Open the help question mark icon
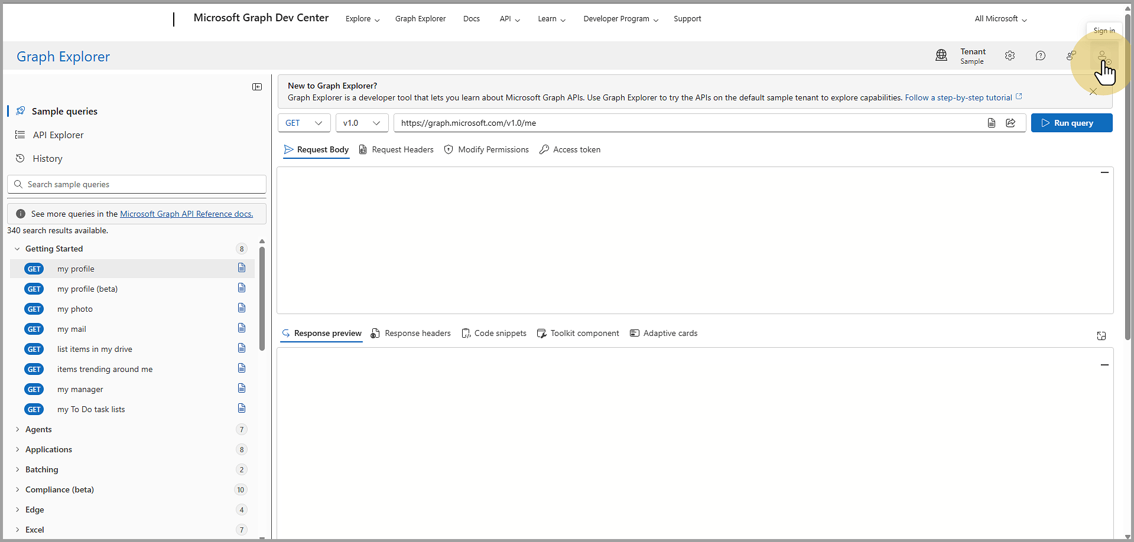Screen dimensions: 1134x542 [1041, 55]
